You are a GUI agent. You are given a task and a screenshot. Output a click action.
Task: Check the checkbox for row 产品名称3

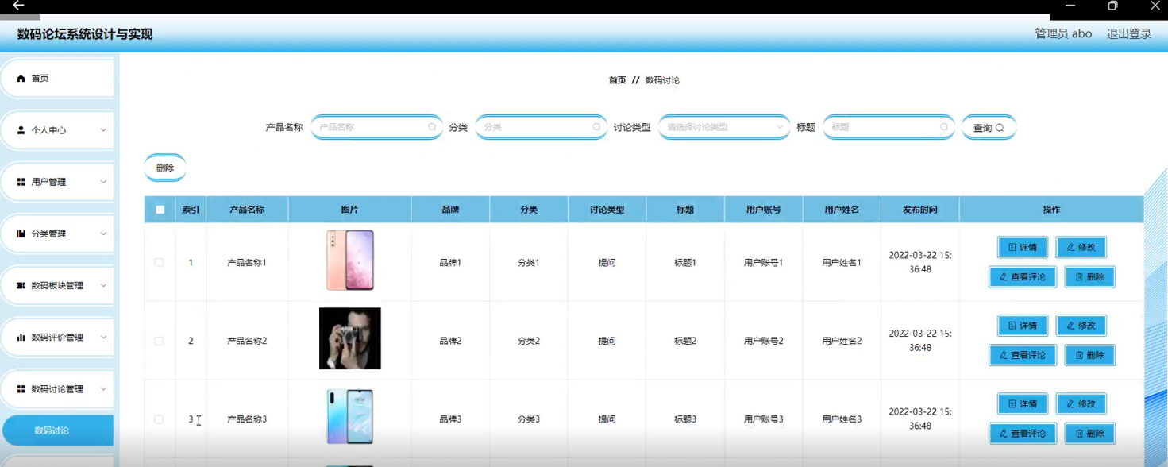159,419
